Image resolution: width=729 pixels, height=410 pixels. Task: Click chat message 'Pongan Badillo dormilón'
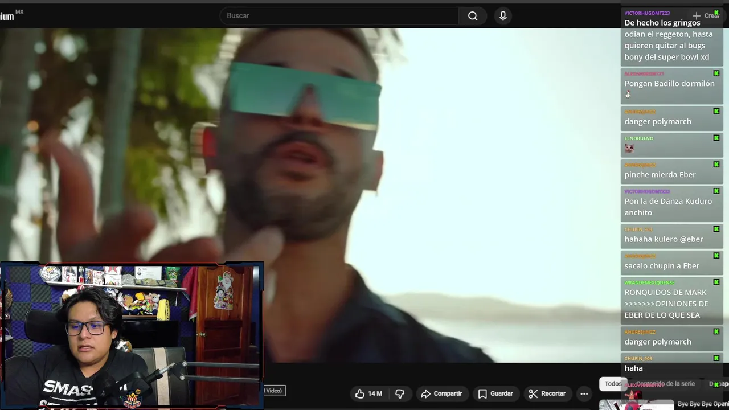672,86
